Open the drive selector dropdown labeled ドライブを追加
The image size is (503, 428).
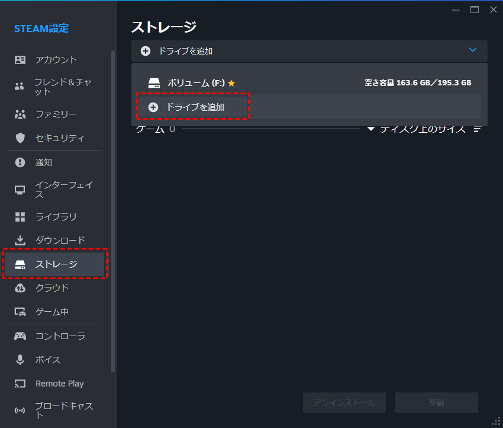pyautogui.click(x=309, y=51)
